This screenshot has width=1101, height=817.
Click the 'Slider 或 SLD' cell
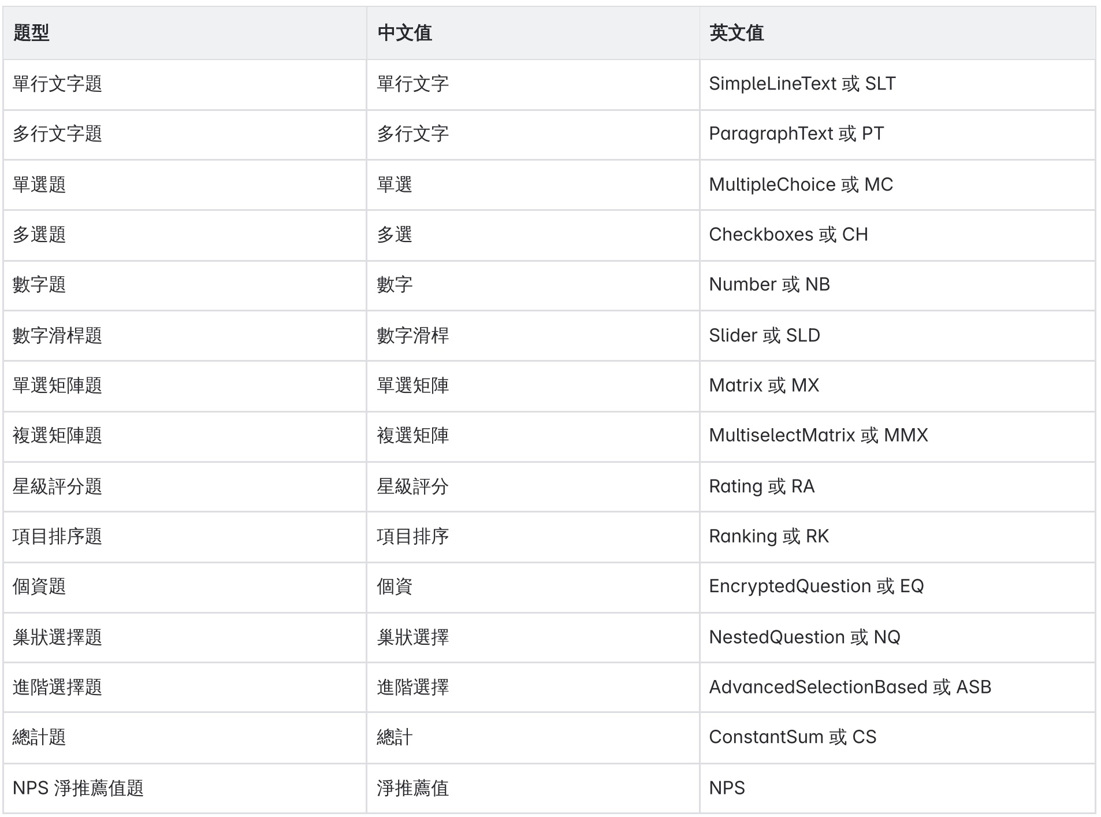(764, 335)
